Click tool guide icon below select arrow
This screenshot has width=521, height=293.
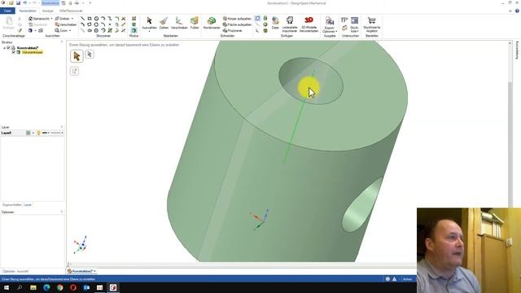tap(74, 71)
